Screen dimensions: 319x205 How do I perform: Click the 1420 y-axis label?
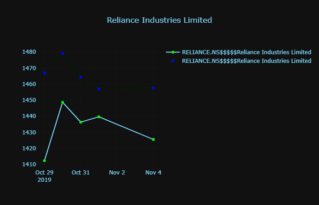point(29,149)
